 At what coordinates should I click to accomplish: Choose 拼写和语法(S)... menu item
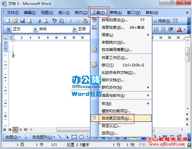click(x=121, y=20)
